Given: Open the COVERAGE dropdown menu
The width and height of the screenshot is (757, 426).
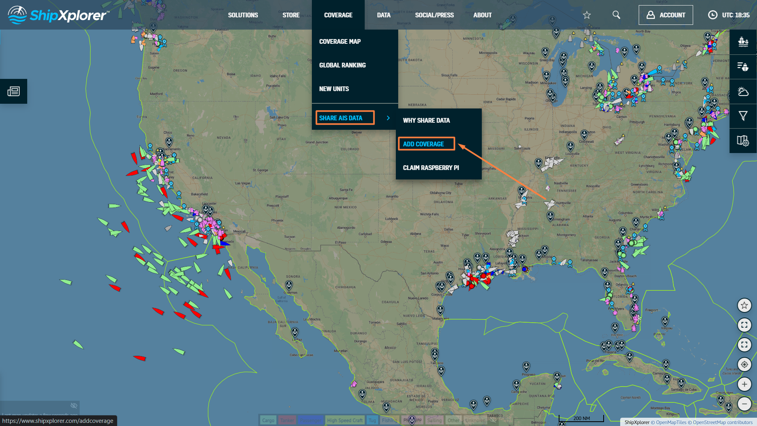Looking at the screenshot, I should [x=338, y=15].
